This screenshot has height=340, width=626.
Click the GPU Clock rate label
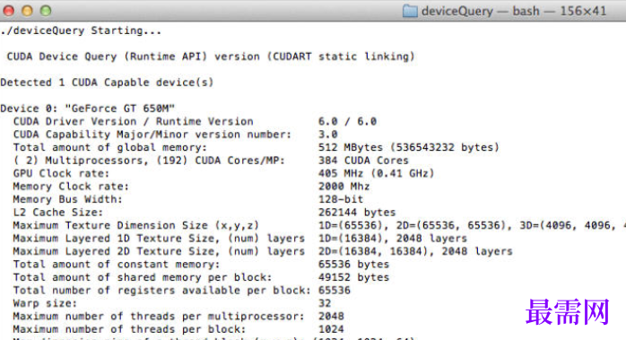(x=61, y=174)
